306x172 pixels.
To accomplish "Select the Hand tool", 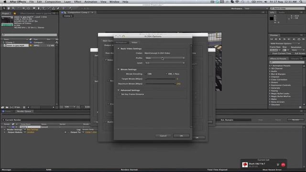I will [9, 9].
